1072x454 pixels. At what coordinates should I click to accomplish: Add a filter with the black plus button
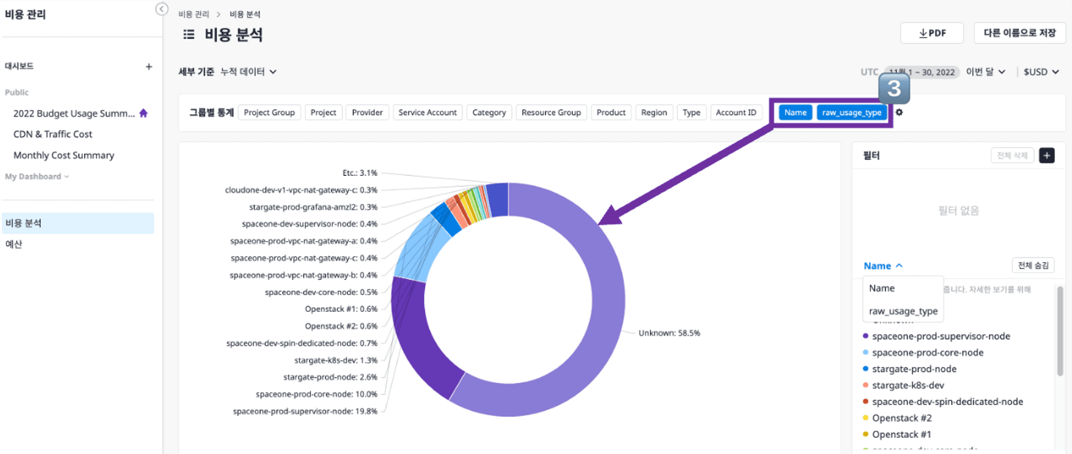pos(1047,155)
